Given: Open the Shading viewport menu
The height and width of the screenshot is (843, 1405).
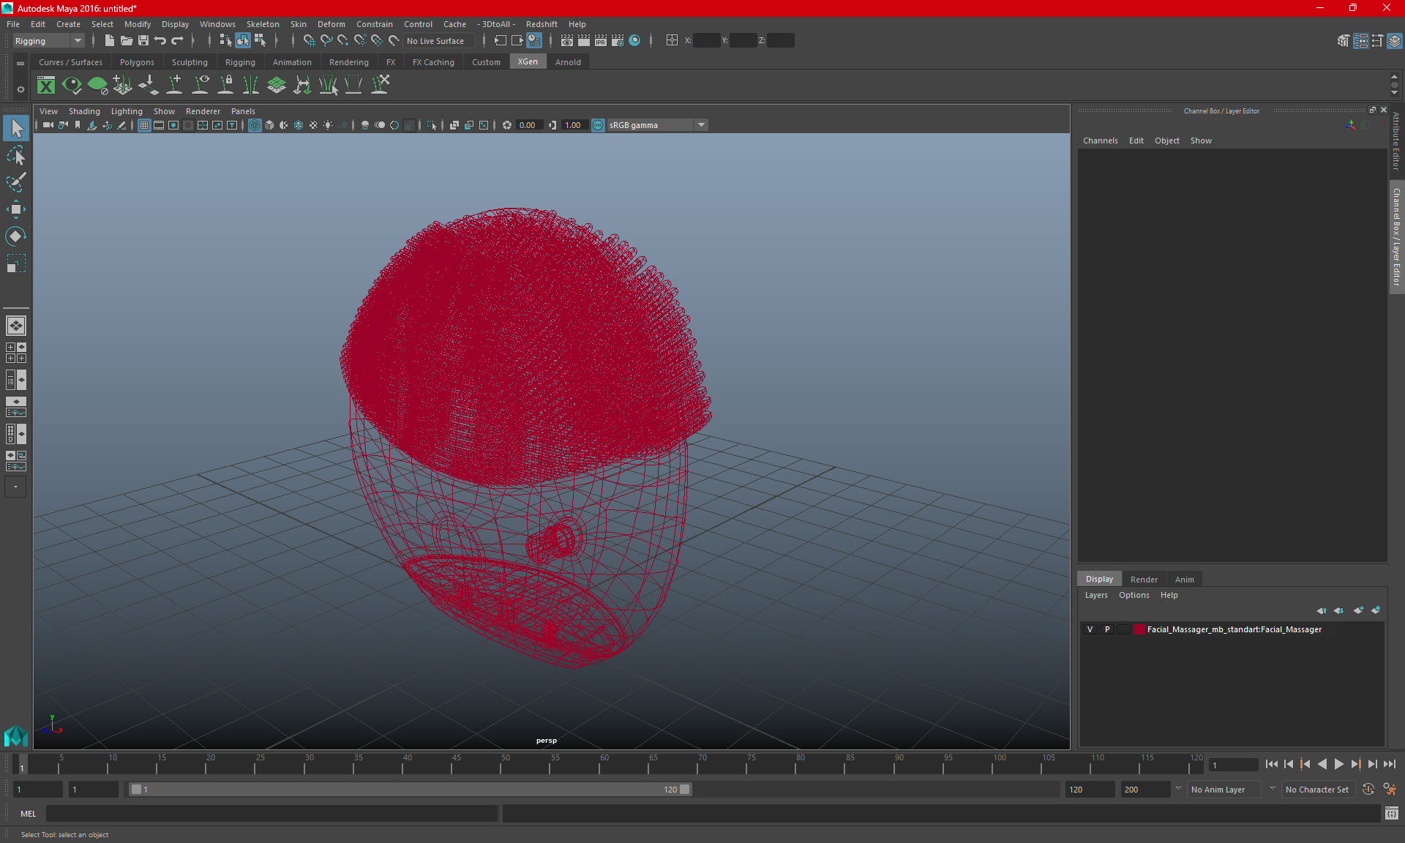Looking at the screenshot, I should click(84, 111).
